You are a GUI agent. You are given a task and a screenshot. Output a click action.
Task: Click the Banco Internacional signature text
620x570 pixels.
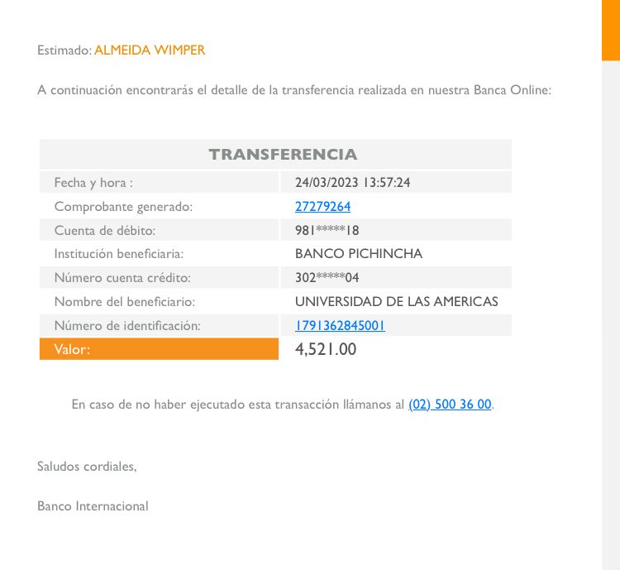pos(93,506)
